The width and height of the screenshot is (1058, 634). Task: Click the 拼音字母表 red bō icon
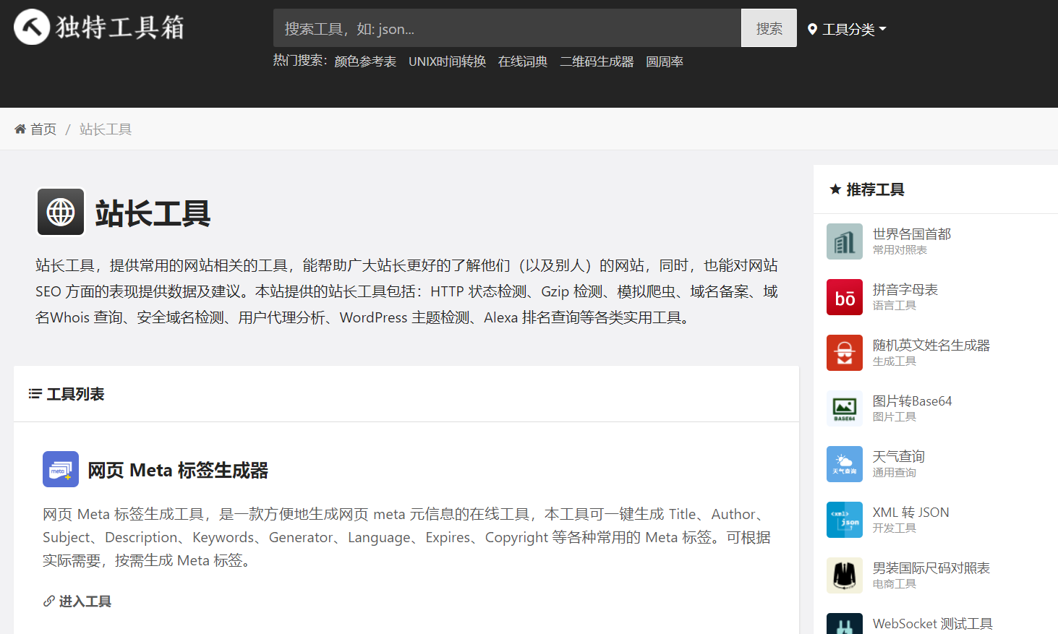[x=844, y=297]
